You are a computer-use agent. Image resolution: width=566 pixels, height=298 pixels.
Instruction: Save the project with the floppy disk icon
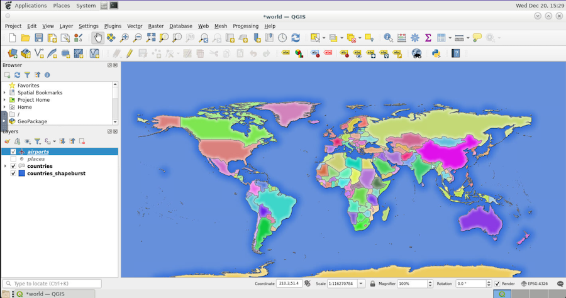(38, 38)
